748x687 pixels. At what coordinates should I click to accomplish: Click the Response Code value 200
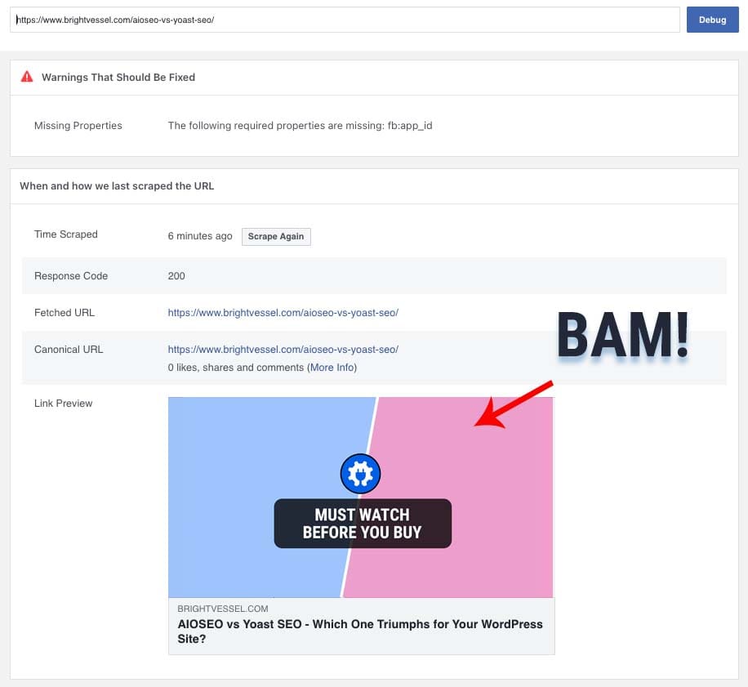[x=176, y=276]
